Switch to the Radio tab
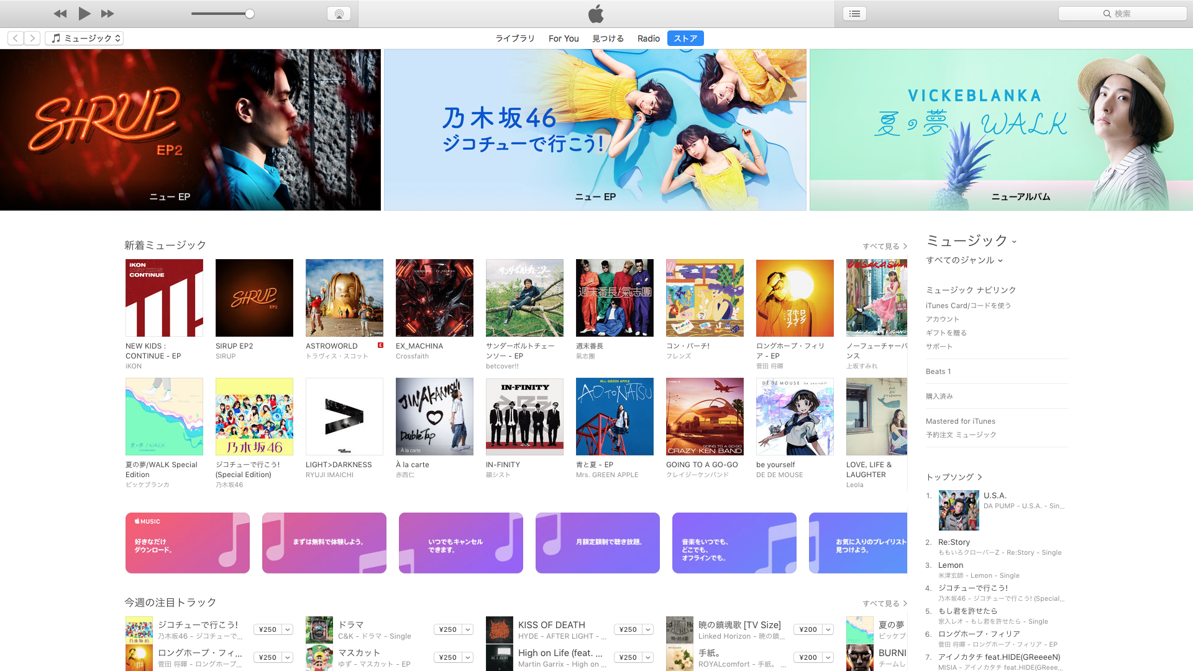The width and height of the screenshot is (1193, 671). pyautogui.click(x=649, y=39)
